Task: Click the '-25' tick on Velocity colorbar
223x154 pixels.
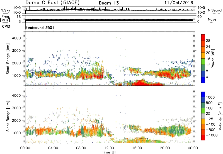Action: click(x=210, y=119)
